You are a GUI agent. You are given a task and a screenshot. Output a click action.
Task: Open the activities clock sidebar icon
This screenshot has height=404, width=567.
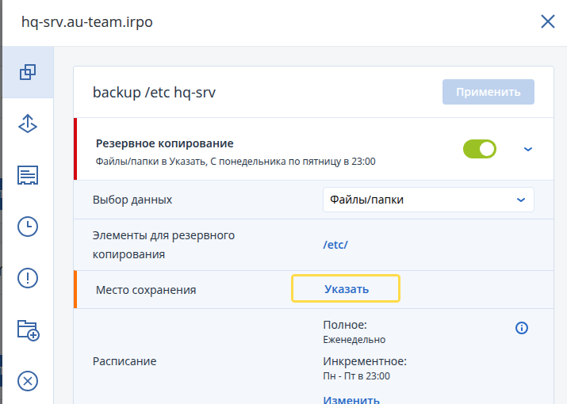point(28,227)
